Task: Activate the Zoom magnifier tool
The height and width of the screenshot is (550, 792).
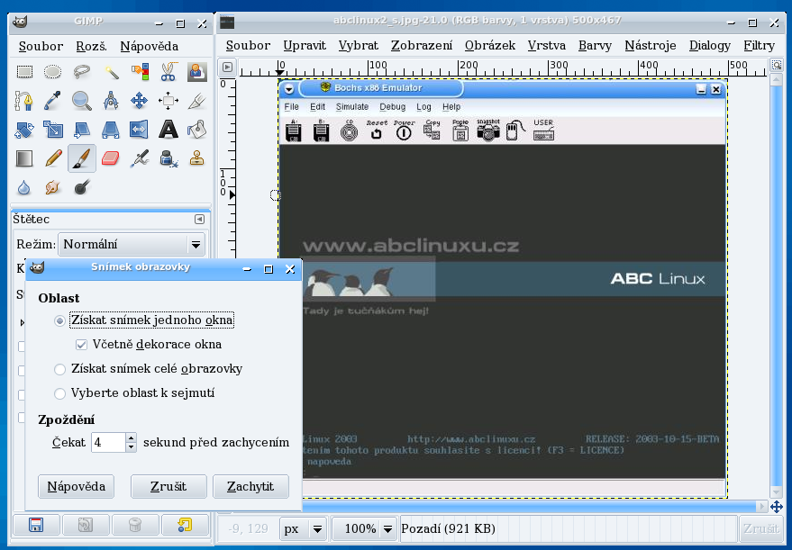Action: tap(81, 101)
